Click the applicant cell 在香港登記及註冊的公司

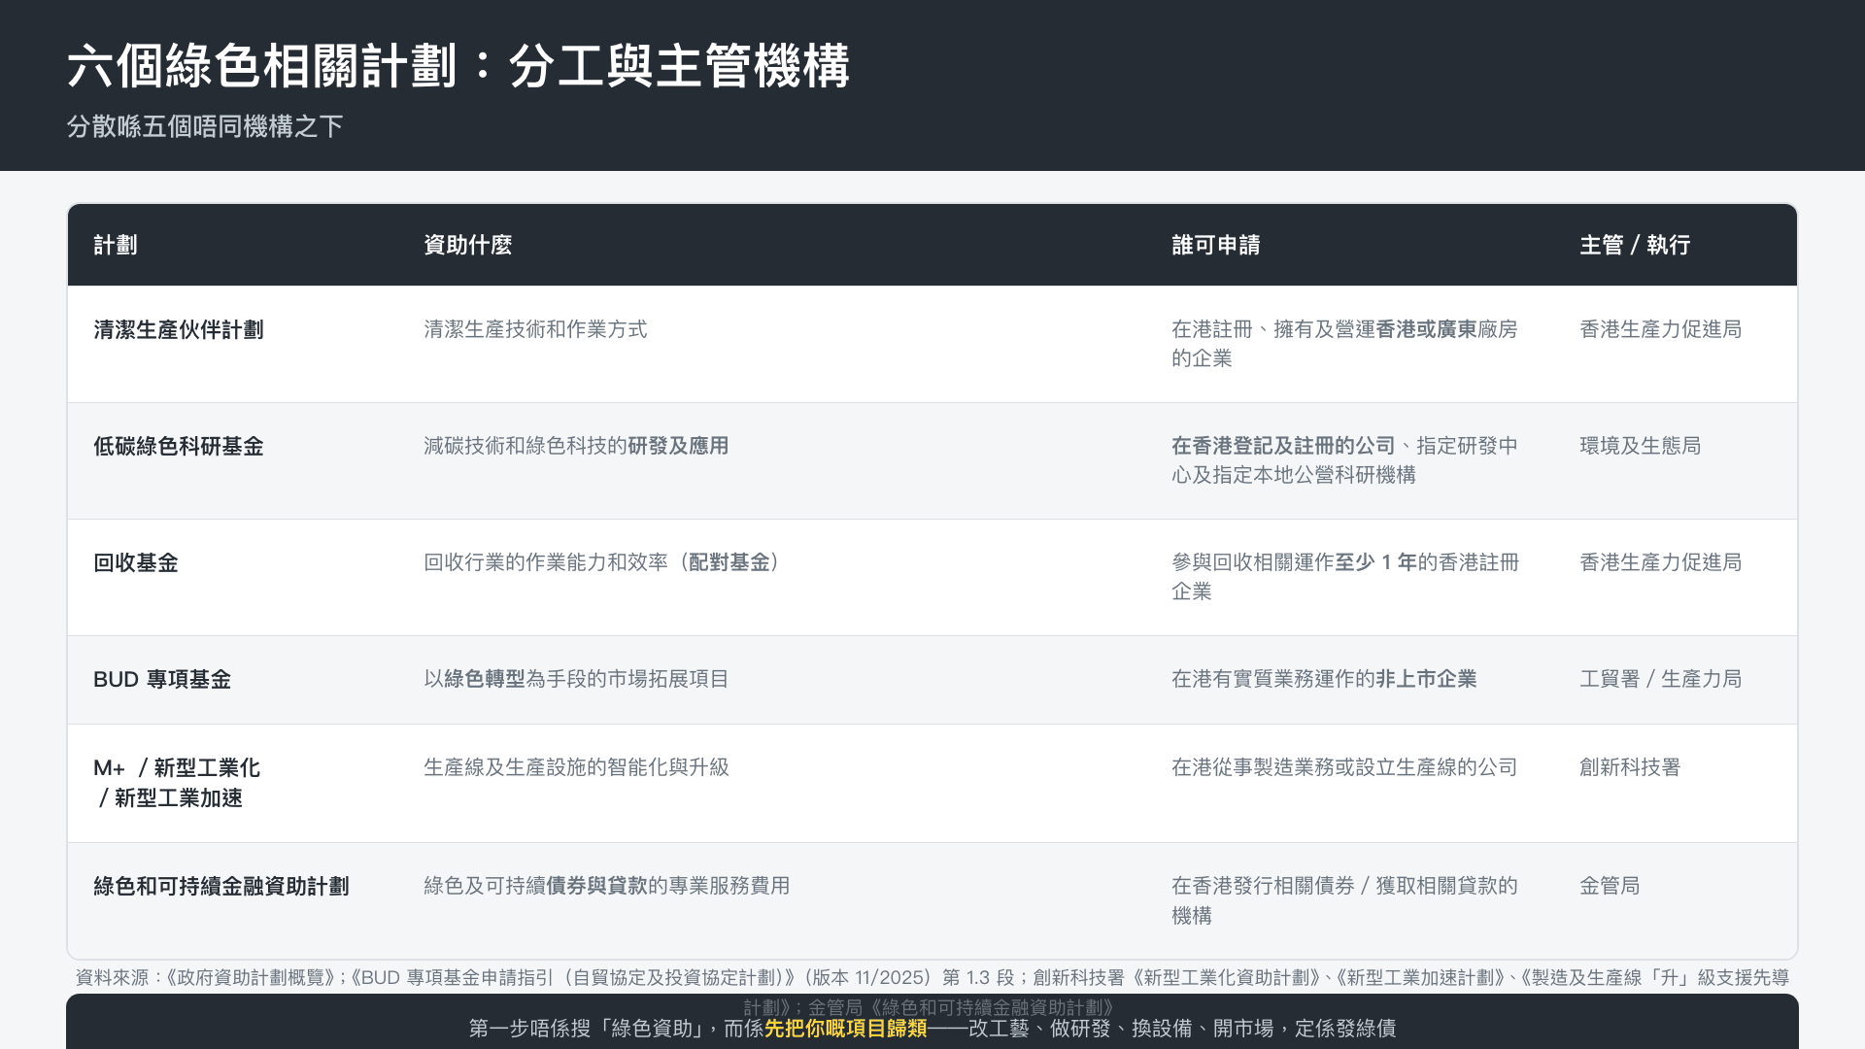1344,460
